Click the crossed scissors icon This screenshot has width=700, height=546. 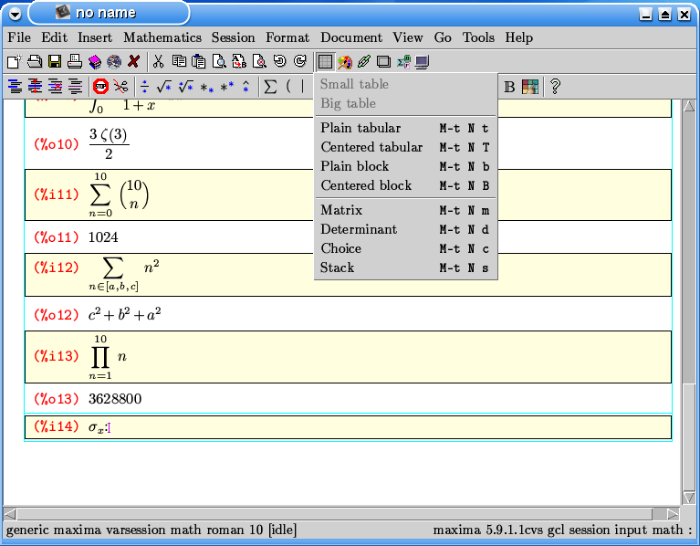(120, 86)
